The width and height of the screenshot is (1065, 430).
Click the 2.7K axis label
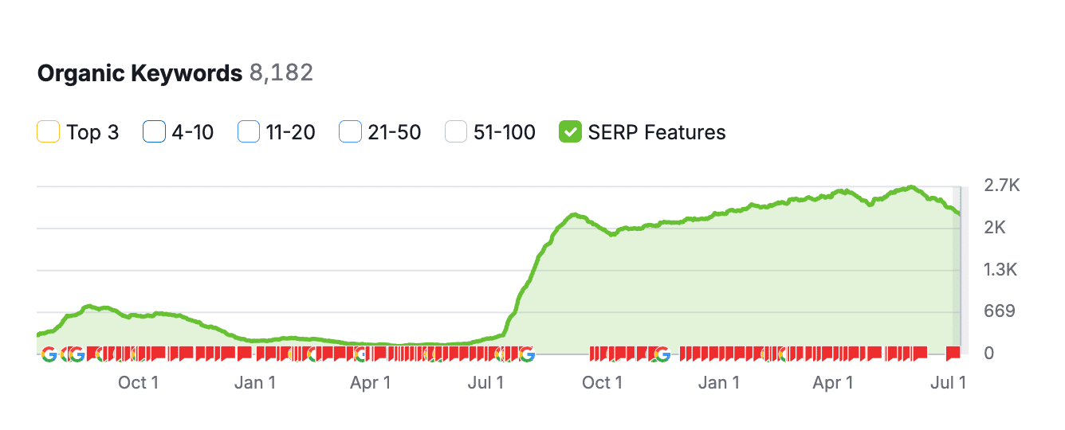(x=1002, y=186)
